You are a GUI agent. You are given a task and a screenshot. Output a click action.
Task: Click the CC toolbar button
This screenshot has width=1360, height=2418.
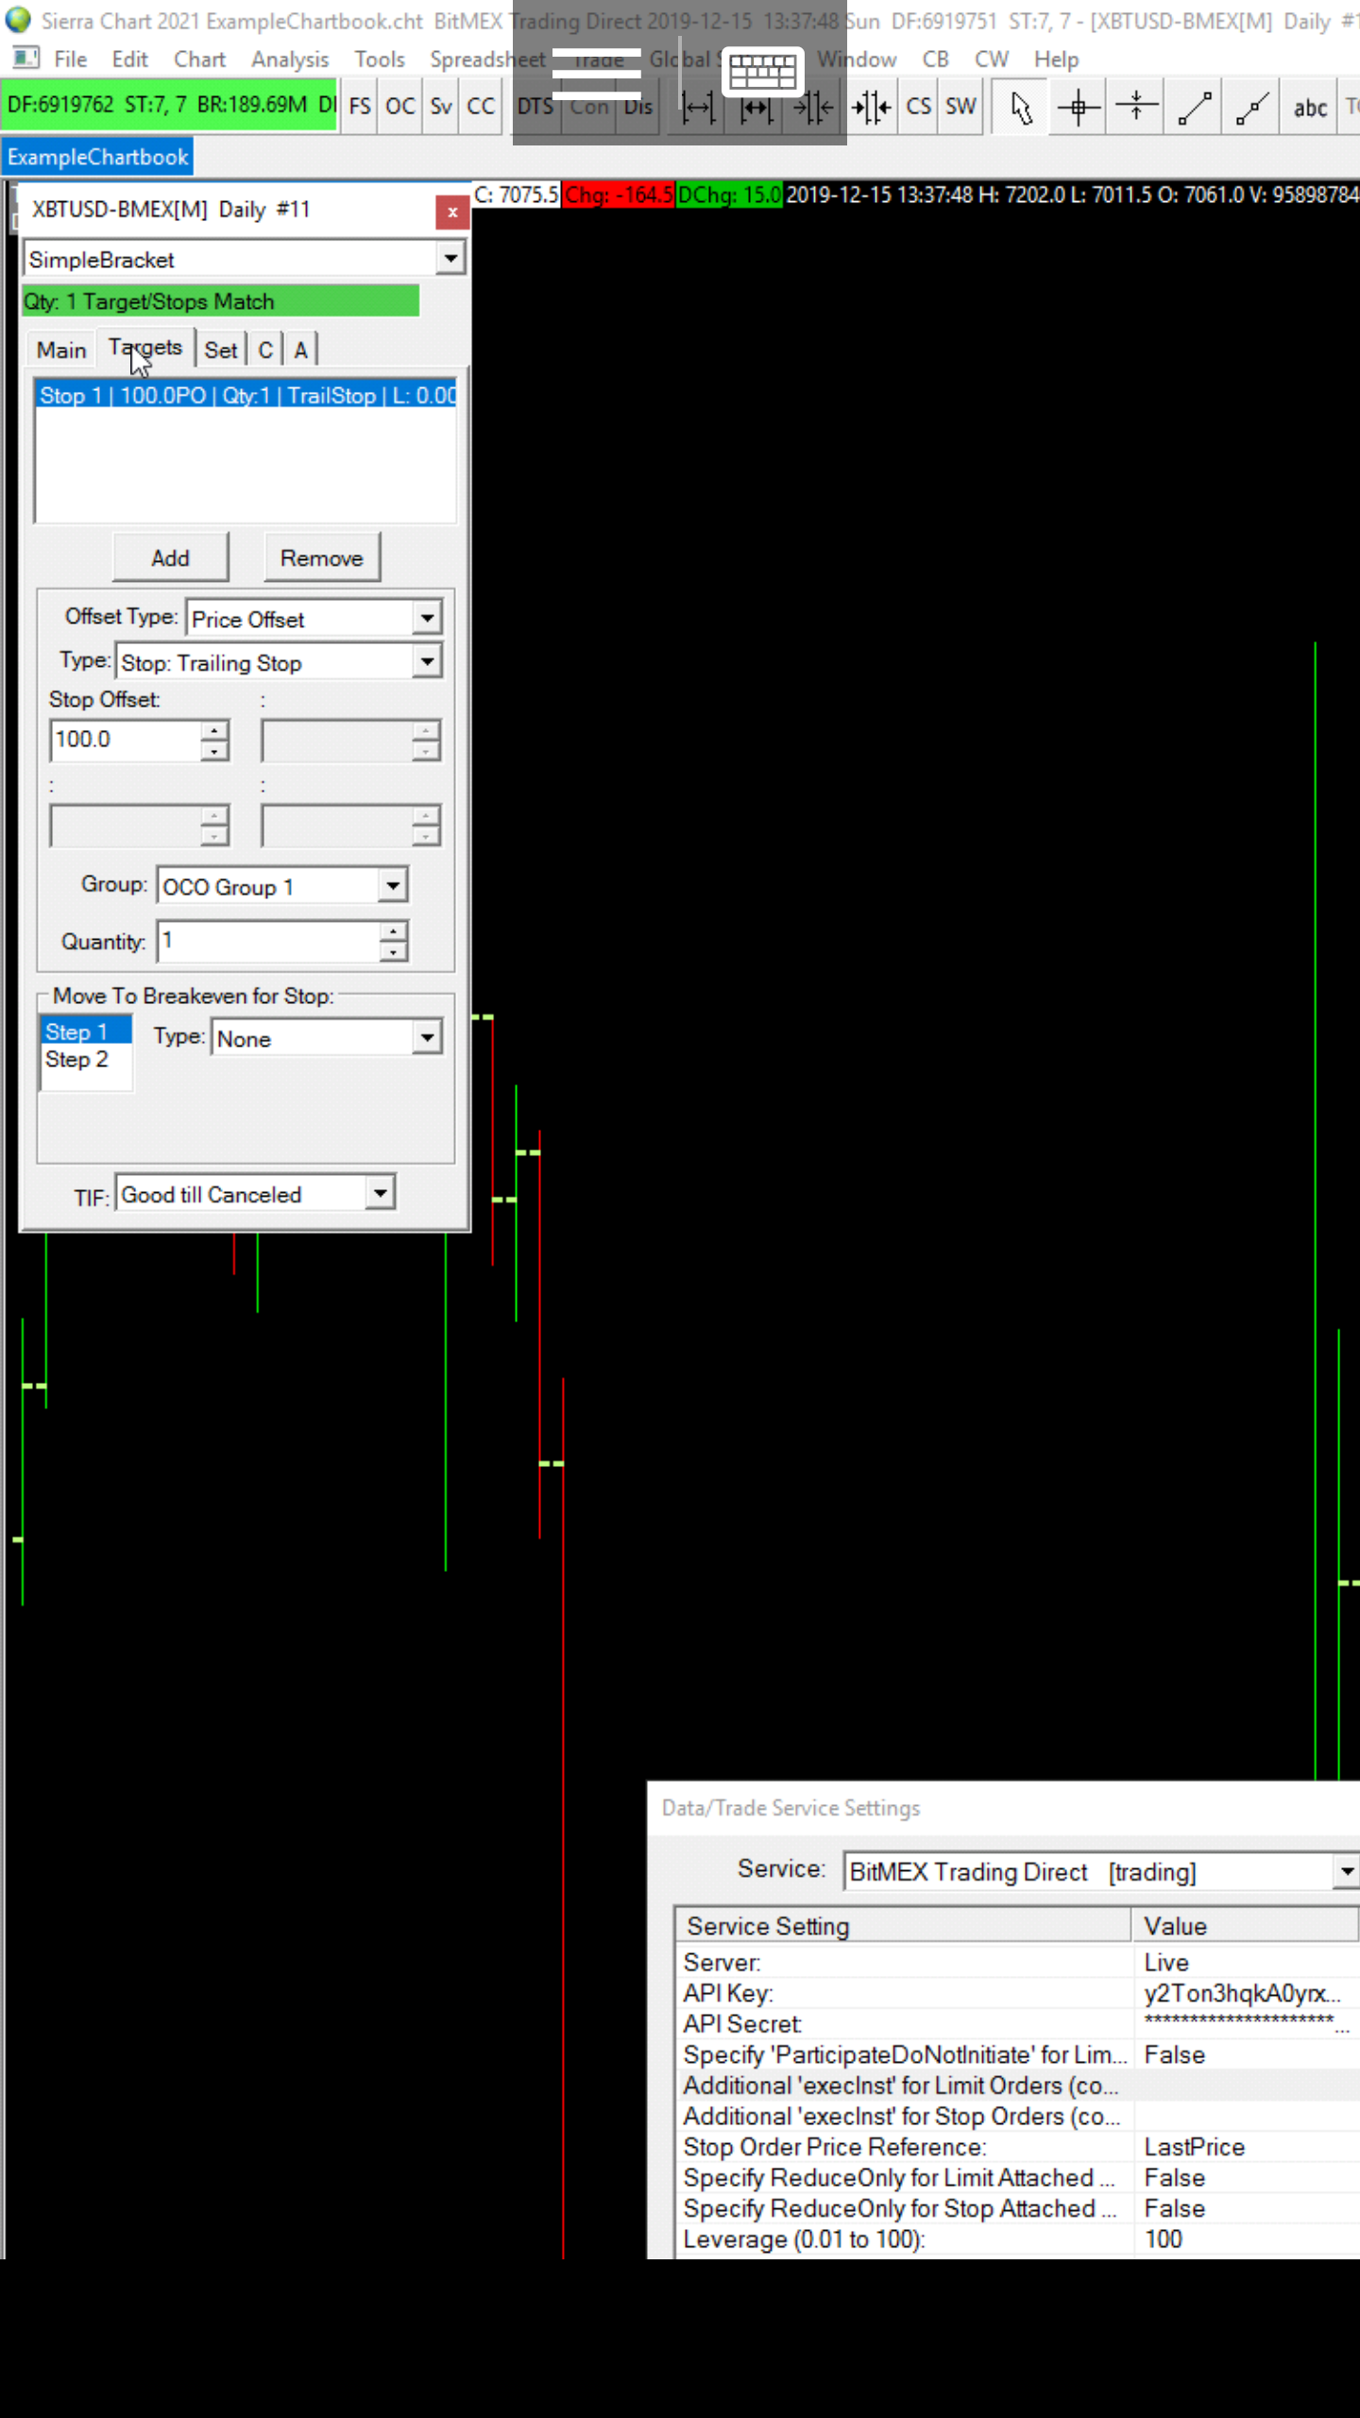click(481, 106)
